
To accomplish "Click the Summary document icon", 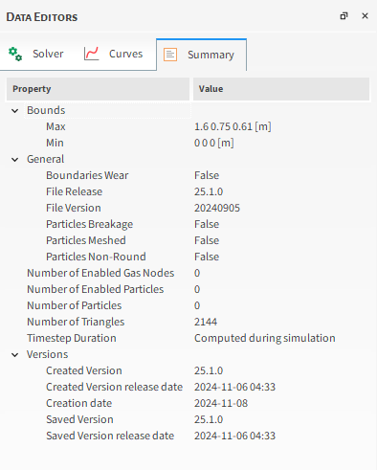I will pyautogui.click(x=170, y=55).
